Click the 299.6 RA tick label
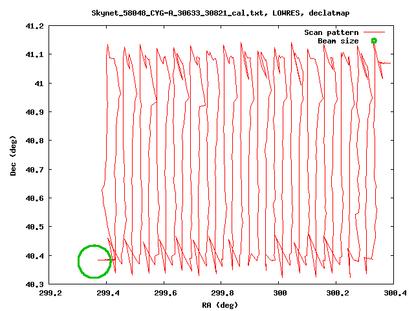The height and width of the screenshot is (311, 414). pos(166,293)
